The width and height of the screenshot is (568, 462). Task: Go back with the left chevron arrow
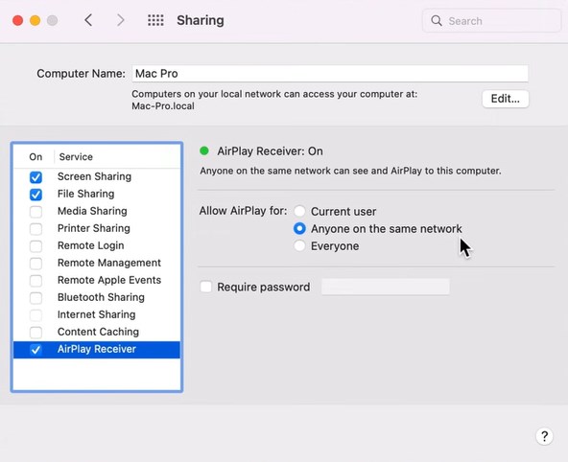[88, 20]
